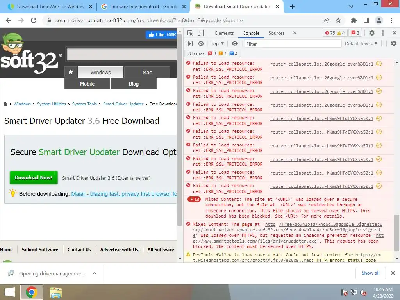400x300 pixels.
Task: Expand drivermanager.exe download options chevron
Action: point(95,273)
